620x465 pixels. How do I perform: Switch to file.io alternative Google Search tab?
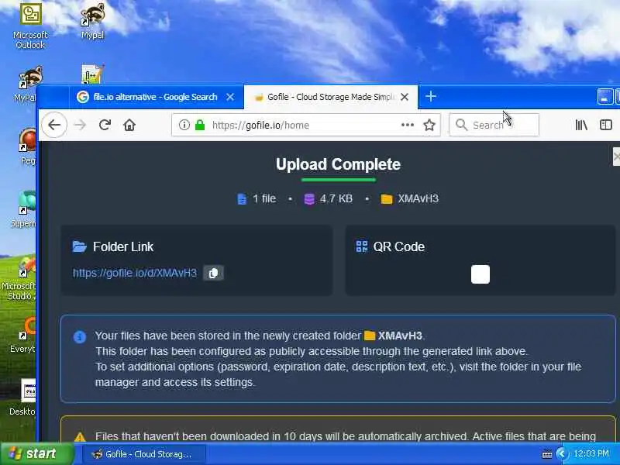point(157,97)
